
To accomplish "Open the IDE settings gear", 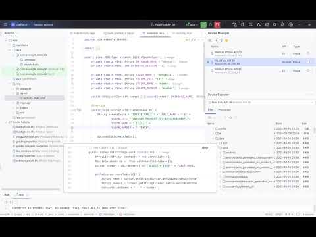I will click(x=283, y=25).
